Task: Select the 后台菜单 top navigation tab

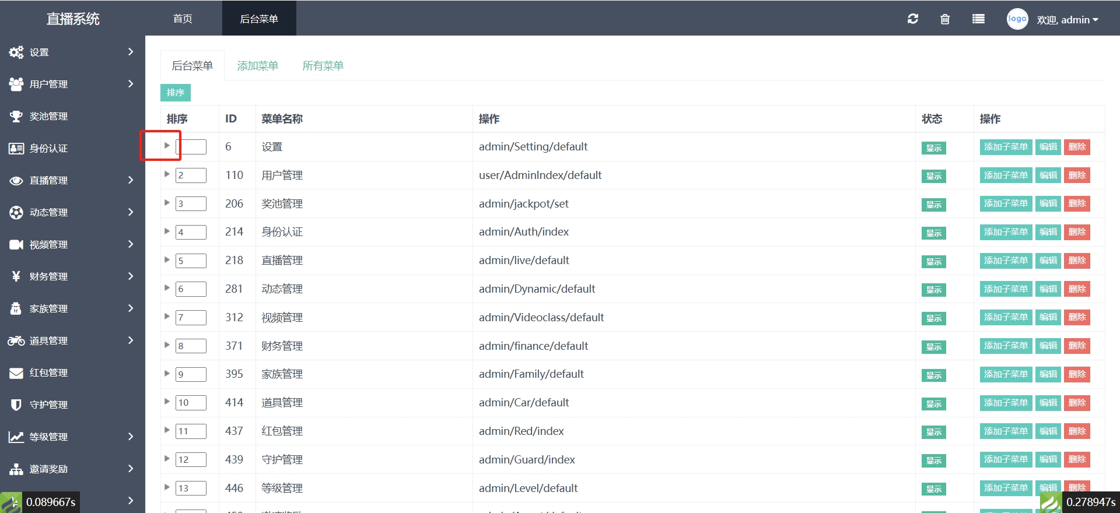Action: click(x=259, y=19)
